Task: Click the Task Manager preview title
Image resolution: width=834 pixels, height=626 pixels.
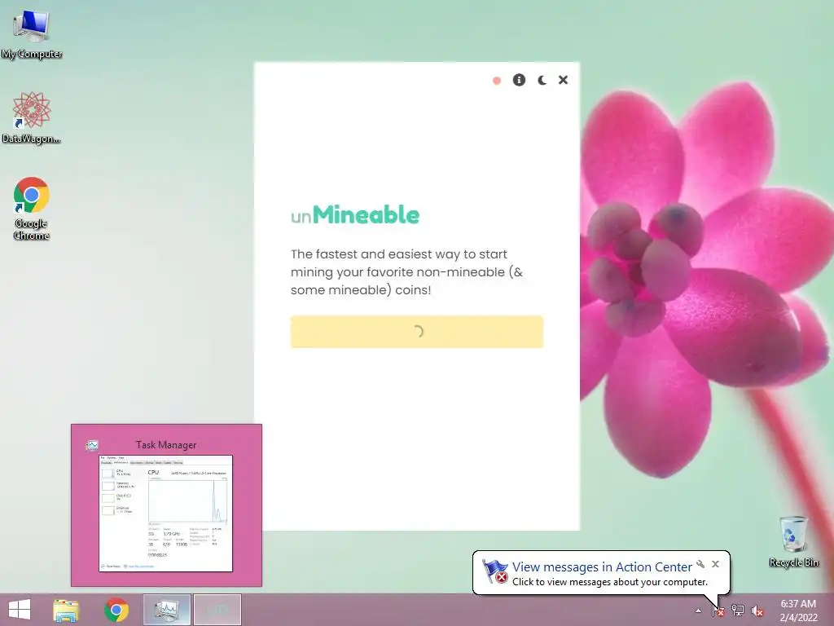Action: 166,444
